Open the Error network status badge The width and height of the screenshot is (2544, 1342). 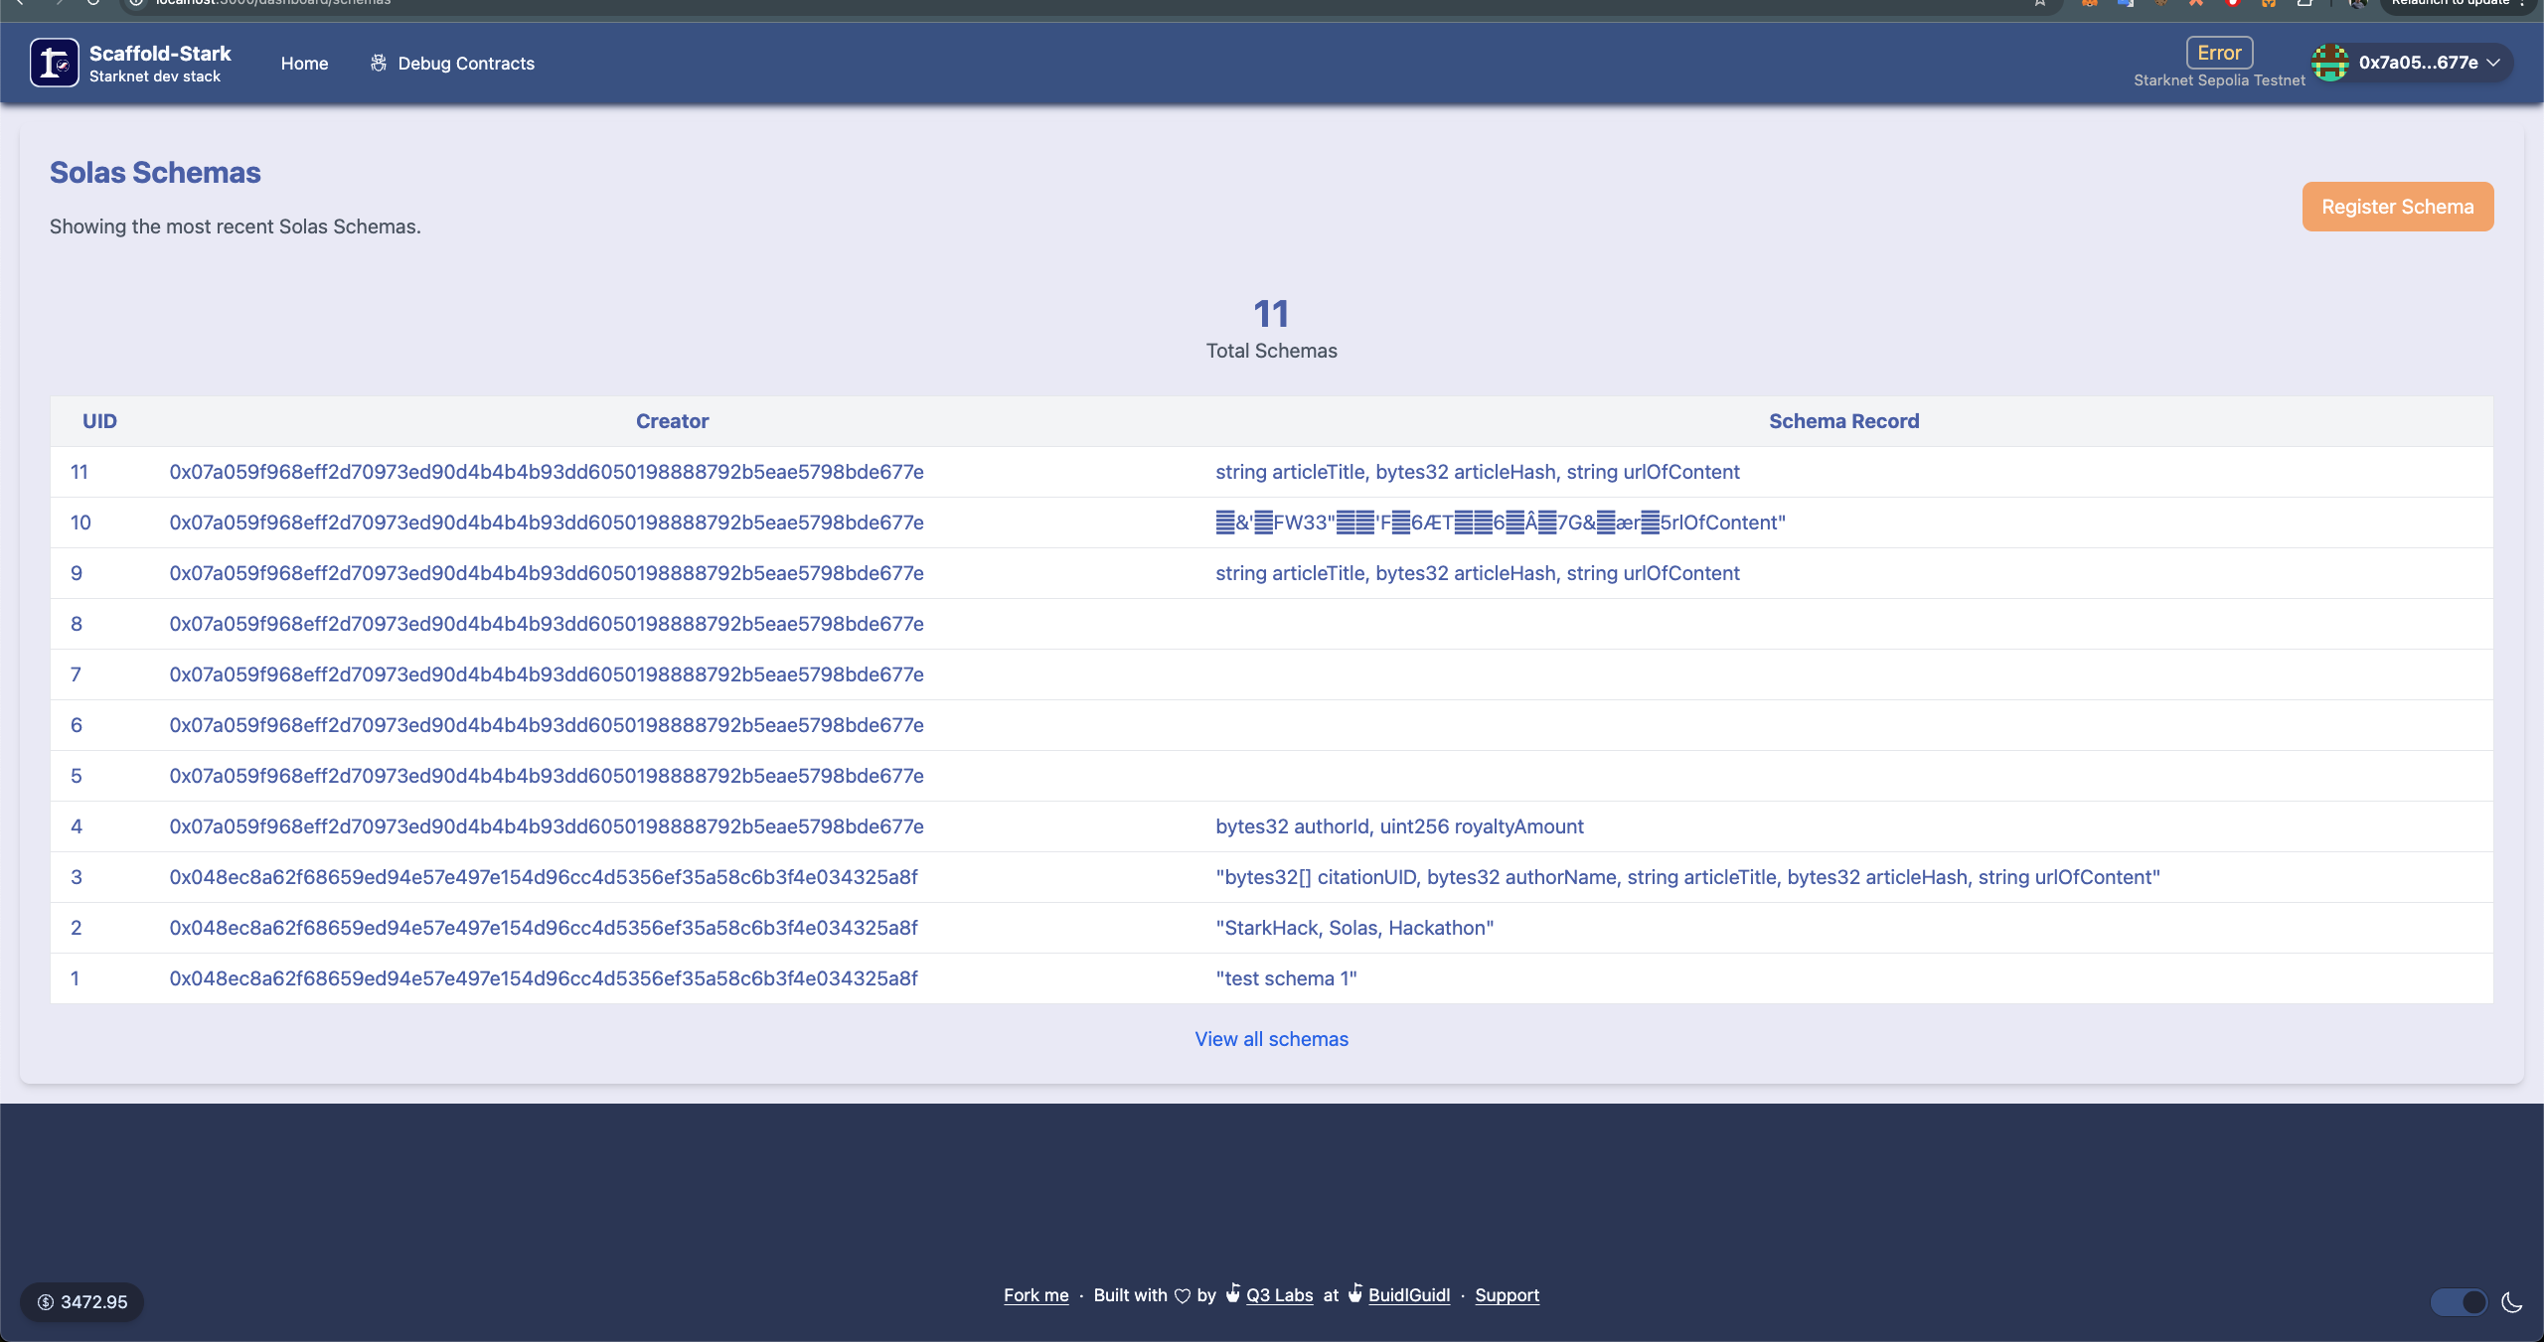[x=2218, y=53]
